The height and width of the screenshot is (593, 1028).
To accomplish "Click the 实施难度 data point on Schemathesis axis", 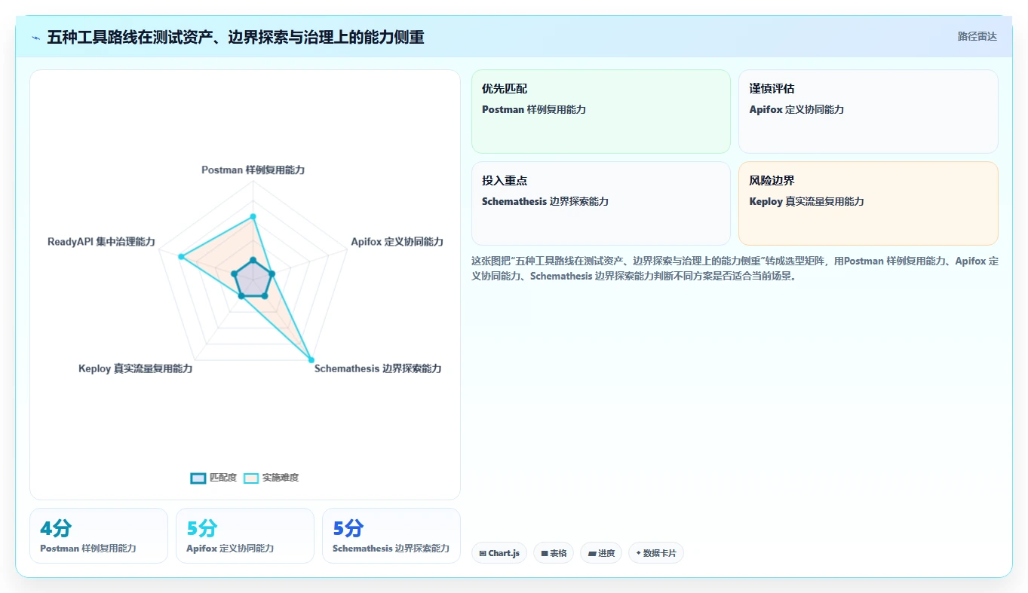I will 311,360.
